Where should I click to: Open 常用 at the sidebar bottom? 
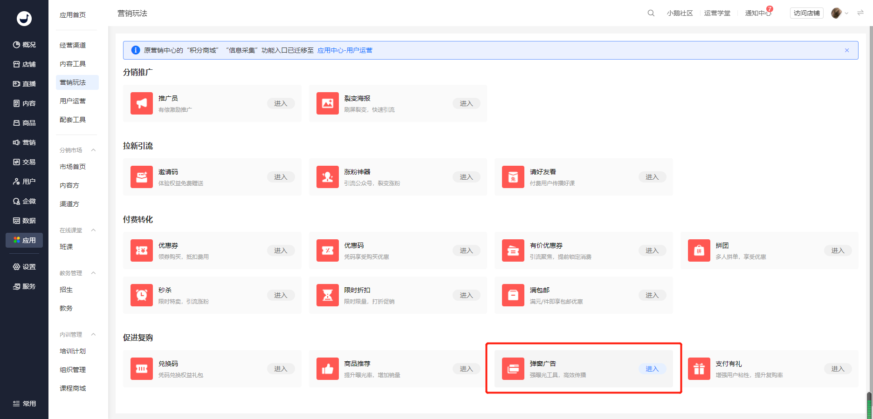click(24, 404)
